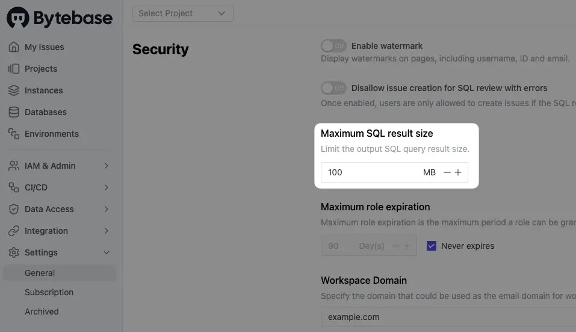Click the Data Access shield icon
The height and width of the screenshot is (332, 576).
[14, 209]
